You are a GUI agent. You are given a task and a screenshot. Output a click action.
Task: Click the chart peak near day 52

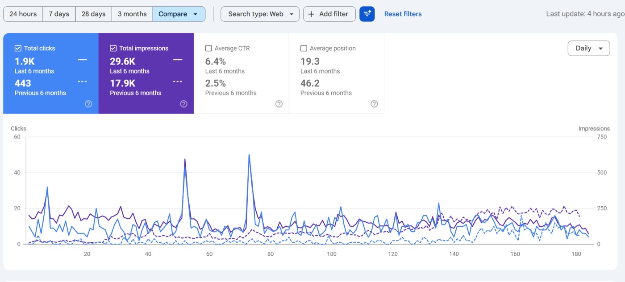[185, 159]
